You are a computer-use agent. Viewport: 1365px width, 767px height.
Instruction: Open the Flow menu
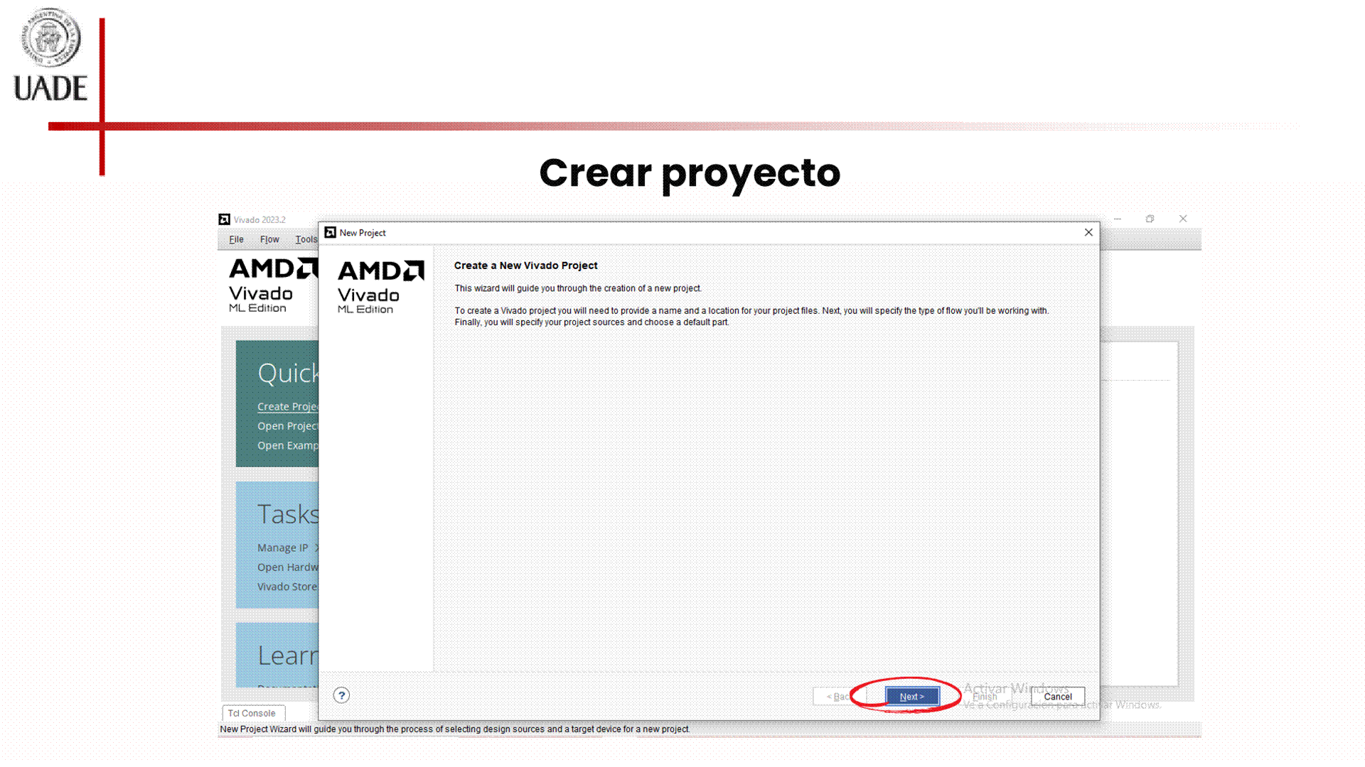pos(269,239)
